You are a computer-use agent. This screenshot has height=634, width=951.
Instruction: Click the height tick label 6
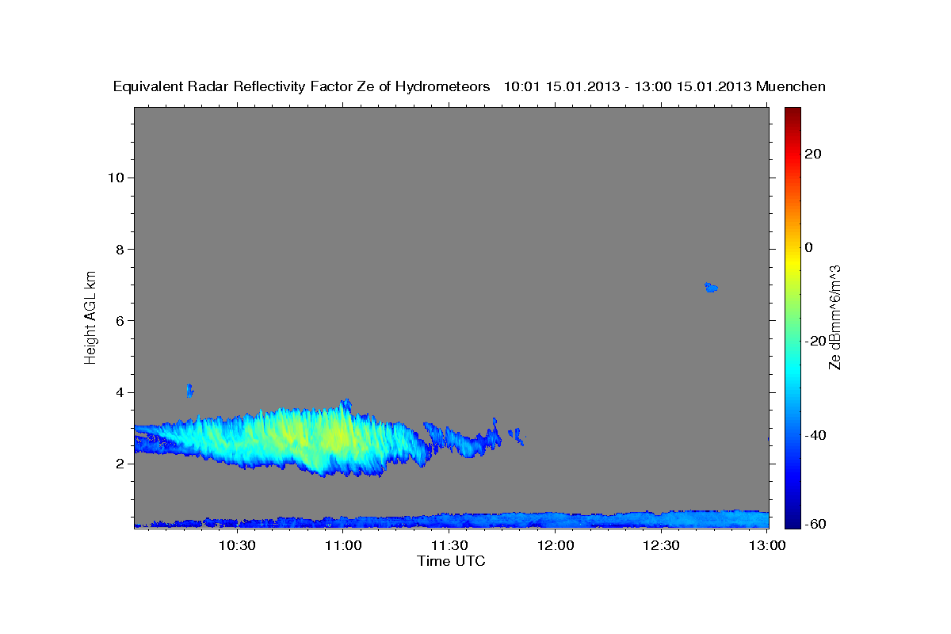click(120, 320)
